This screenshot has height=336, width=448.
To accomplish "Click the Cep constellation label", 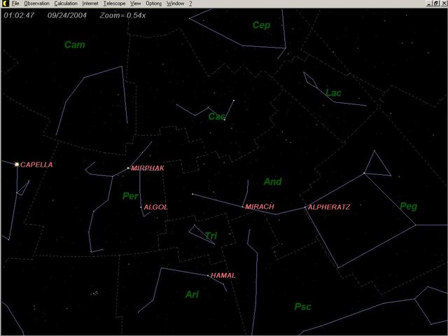I will tap(261, 26).
